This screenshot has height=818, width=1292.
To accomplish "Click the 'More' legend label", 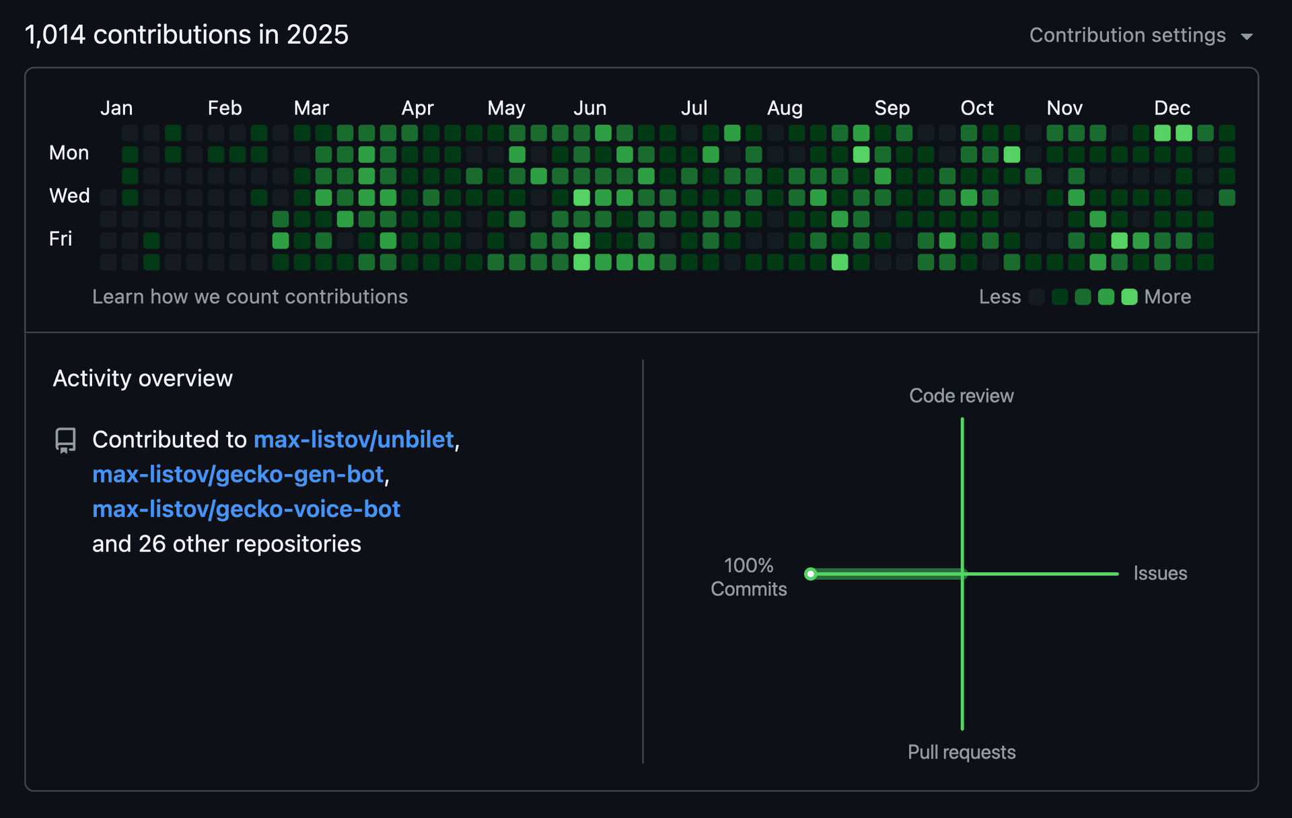I will (x=1168, y=297).
